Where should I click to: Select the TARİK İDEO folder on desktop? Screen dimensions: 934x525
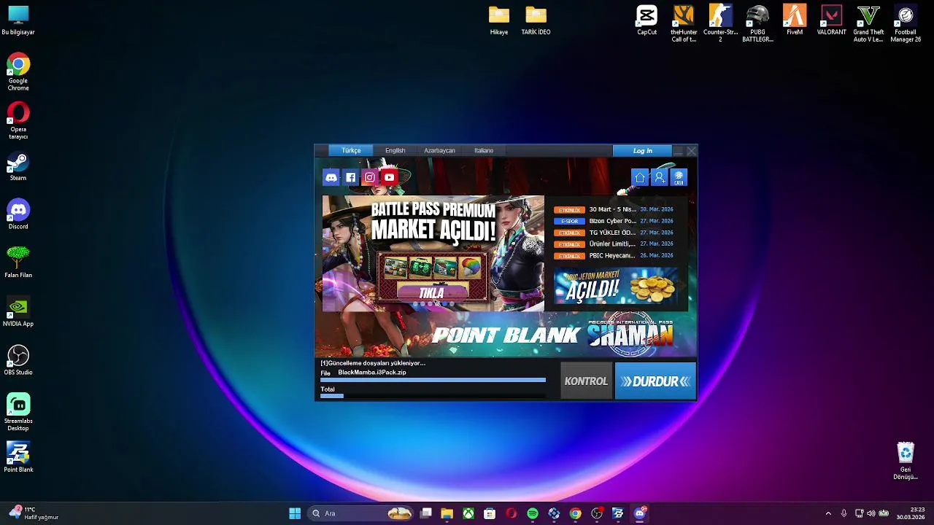pos(536,20)
